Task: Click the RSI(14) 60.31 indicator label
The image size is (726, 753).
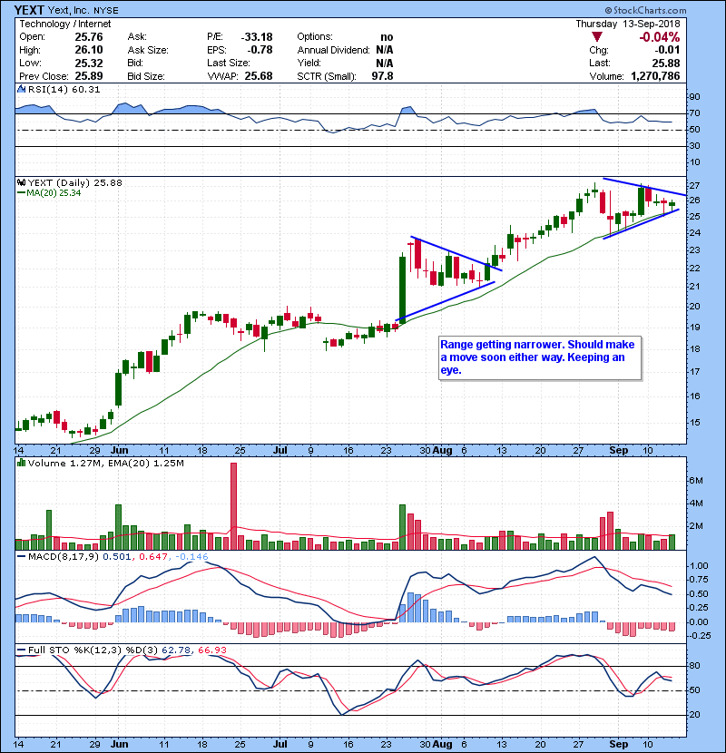Action: [64, 89]
